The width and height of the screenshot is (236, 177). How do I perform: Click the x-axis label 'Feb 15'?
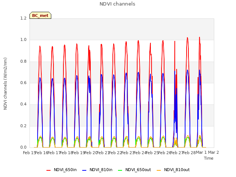29,153
